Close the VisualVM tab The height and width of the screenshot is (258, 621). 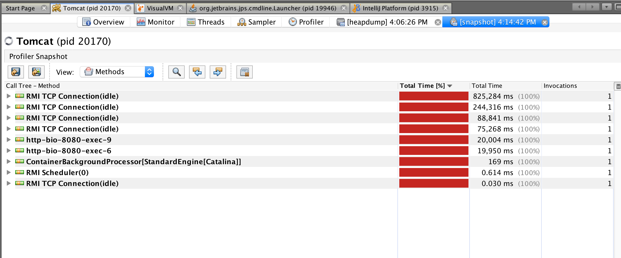(180, 8)
